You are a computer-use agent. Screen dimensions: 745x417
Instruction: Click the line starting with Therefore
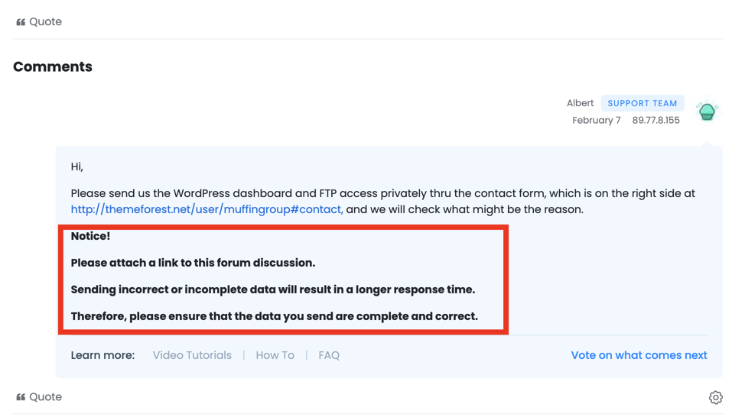[274, 316]
